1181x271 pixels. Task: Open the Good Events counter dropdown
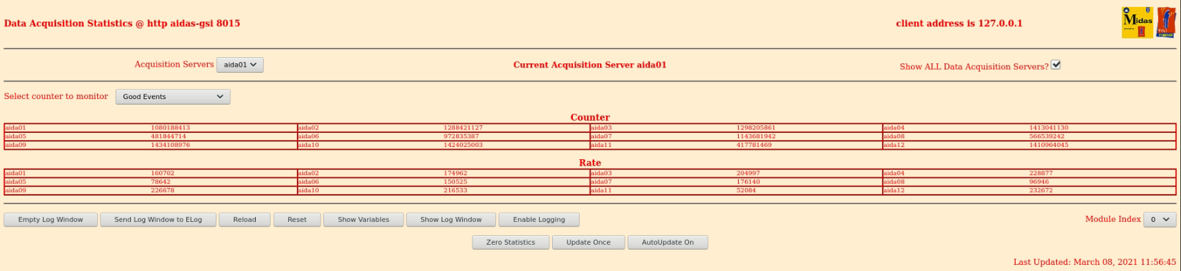[173, 96]
